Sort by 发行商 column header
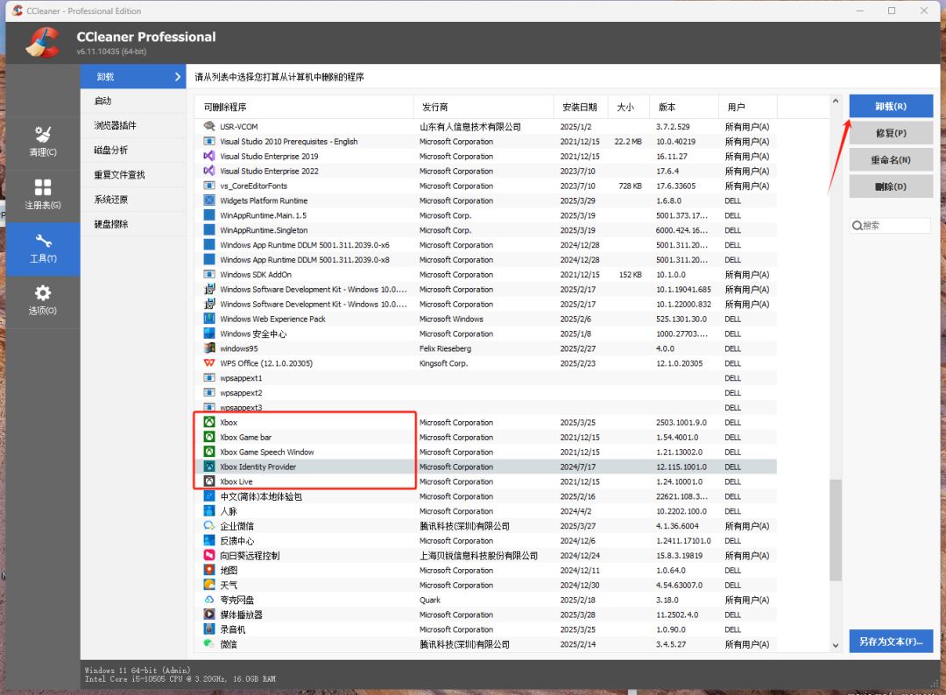Viewport: 946px width, 695px height. tap(484, 108)
